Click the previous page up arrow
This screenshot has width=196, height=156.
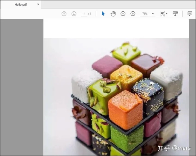point(64,14)
